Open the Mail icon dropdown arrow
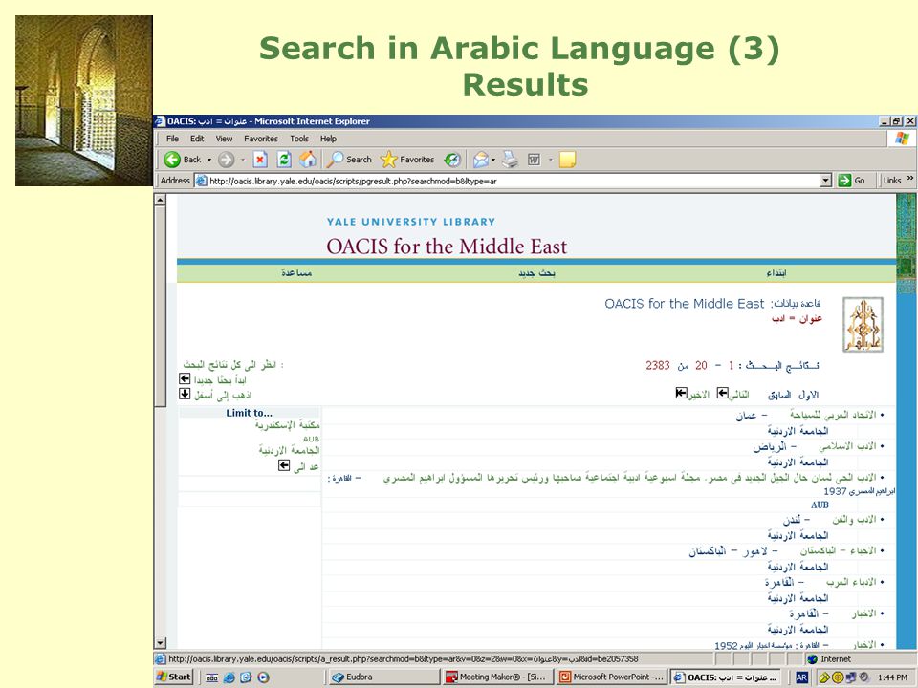This screenshot has height=688, width=918. (493, 160)
